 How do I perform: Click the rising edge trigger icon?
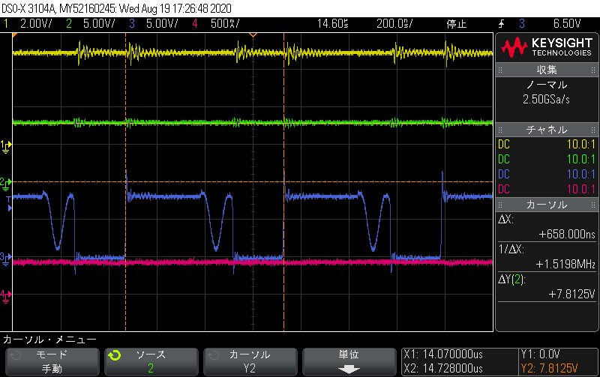(x=501, y=24)
